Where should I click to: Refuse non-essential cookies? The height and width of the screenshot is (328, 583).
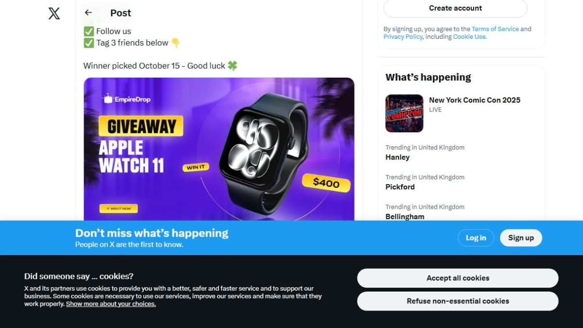458,301
